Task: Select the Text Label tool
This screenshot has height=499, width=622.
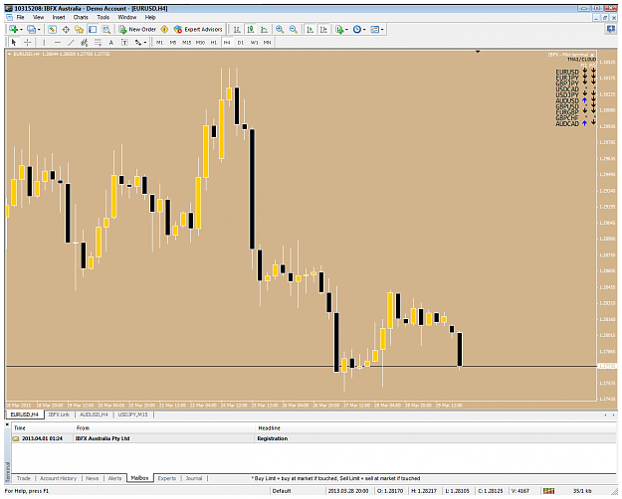Action: (x=124, y=42)
